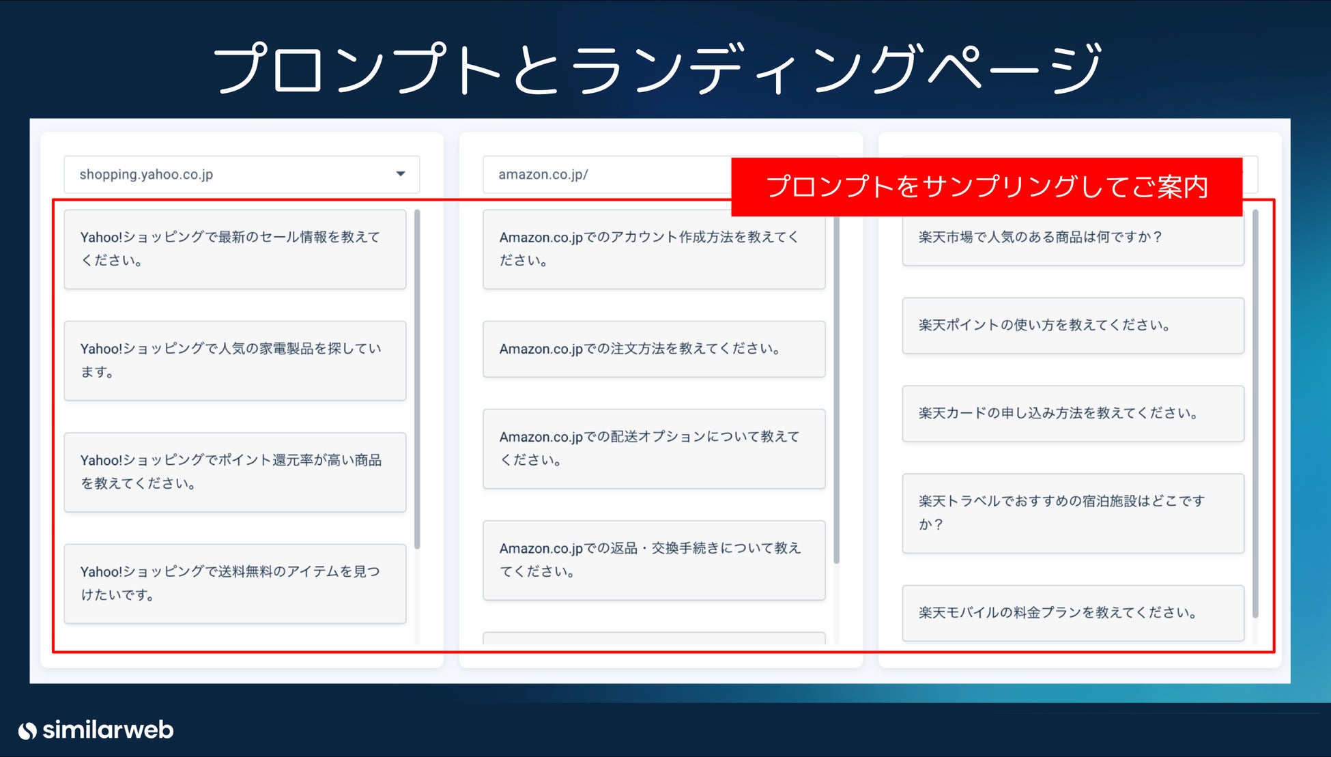The height and width of the screenshot is (757, 1331).
Task: Click the similarweb logo
Action: (96, 730)
